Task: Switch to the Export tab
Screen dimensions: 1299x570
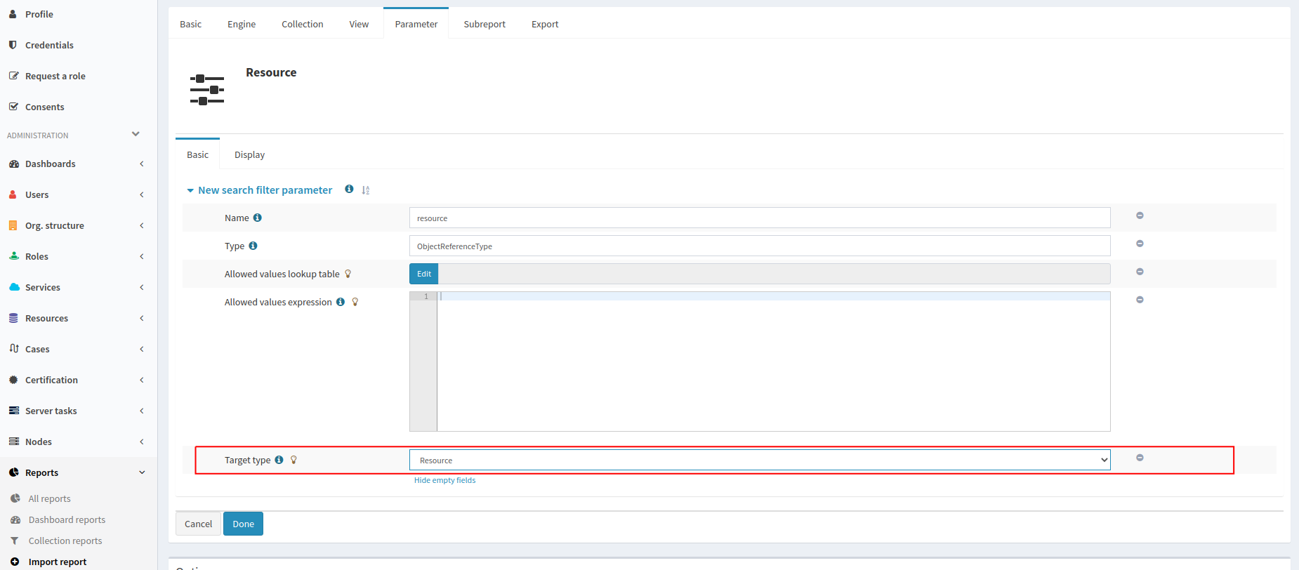Action: (545, 24)
